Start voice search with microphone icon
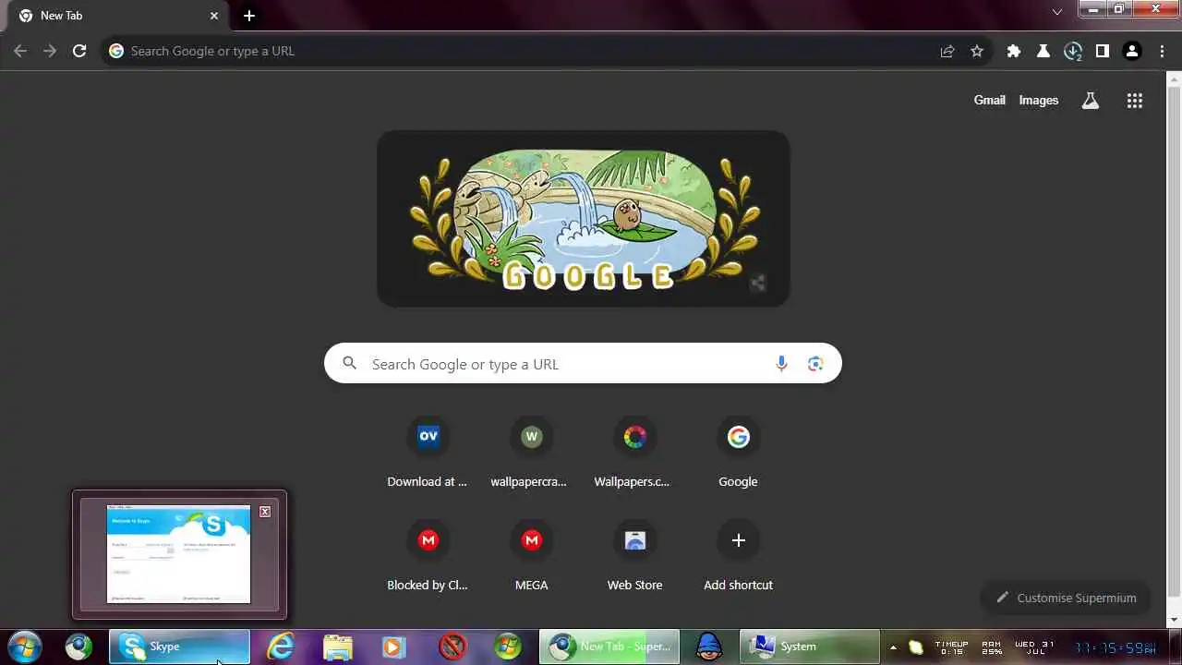1182x665 pixels. pyautogui.click(x=781, y=364)
